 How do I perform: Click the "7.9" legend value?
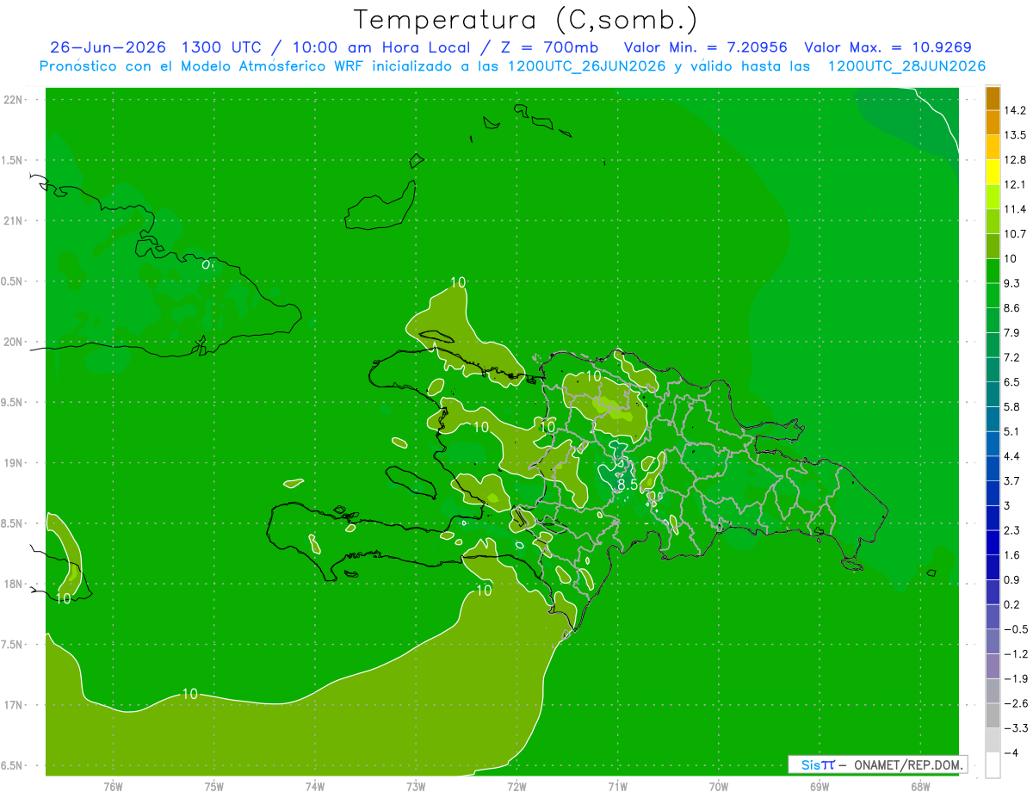(x=1012, y=332)
